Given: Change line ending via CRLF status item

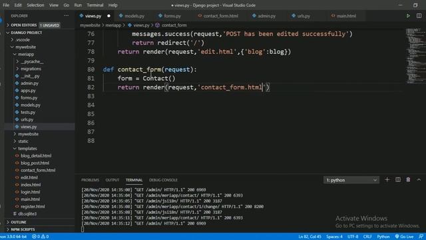Looking at the screenshot, I should [x=367, y=237].
